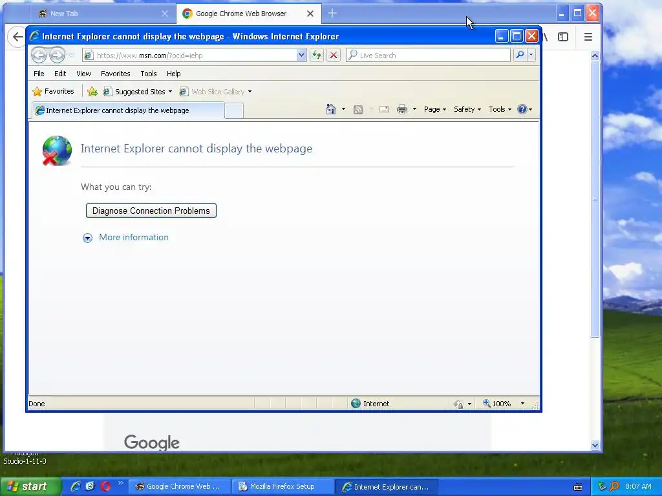662x496 pixels.
Task: Open the Help menu
Action: click(x=173, y=74)
